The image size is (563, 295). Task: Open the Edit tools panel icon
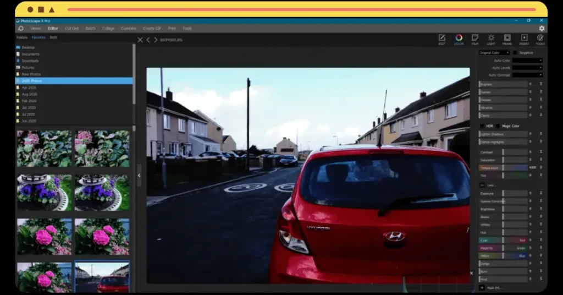click(x=441, y=39)
